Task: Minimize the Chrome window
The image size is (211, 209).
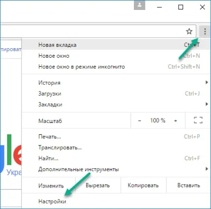Action: (159, 7)
